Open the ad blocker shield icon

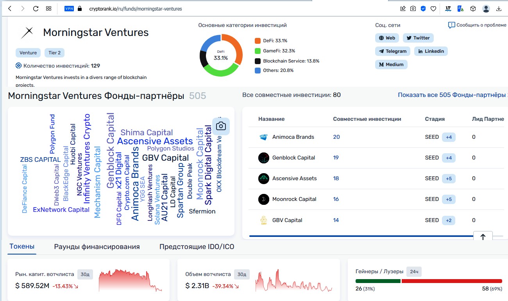[x=423, y=8]
